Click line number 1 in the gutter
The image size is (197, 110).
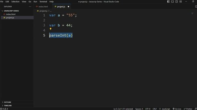click(44, 15)
